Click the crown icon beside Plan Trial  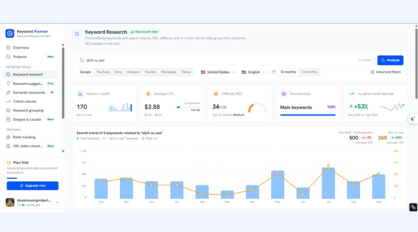(x=9, y=162)
